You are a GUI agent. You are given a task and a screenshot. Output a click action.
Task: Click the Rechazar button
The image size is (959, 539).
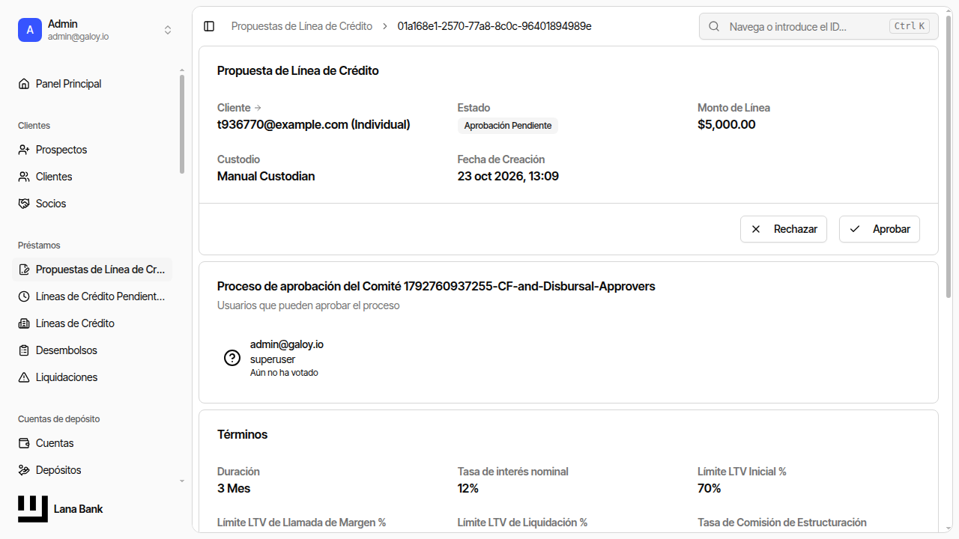pos(784,229)
